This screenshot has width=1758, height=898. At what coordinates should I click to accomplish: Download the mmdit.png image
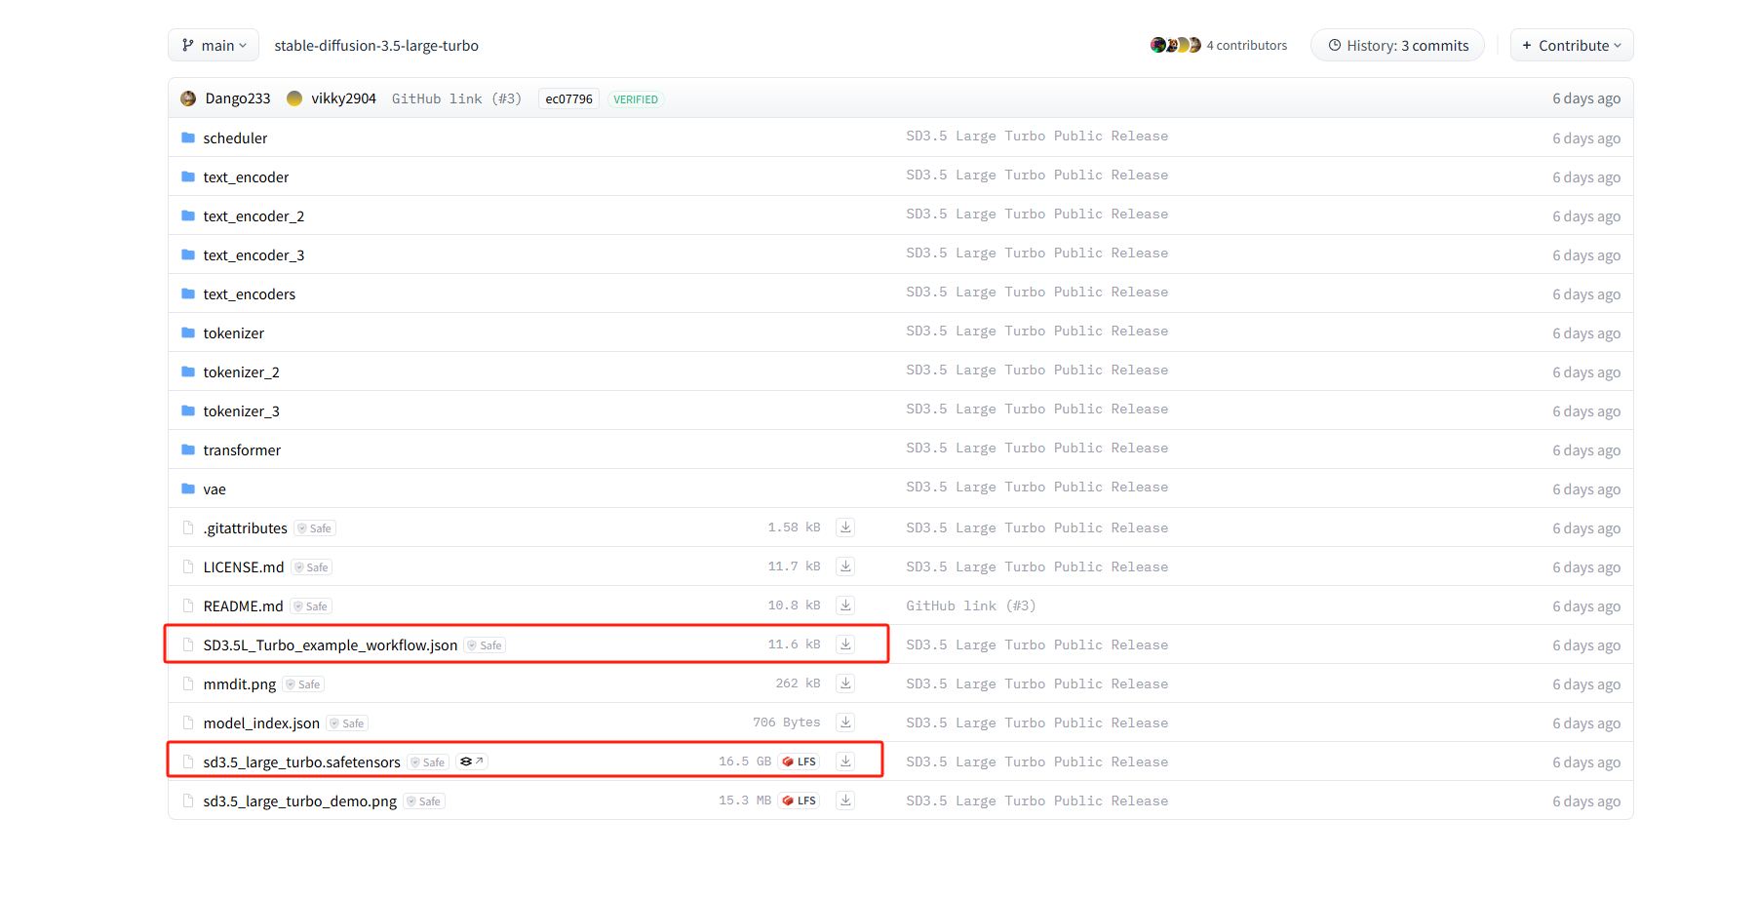coord(845,683)
